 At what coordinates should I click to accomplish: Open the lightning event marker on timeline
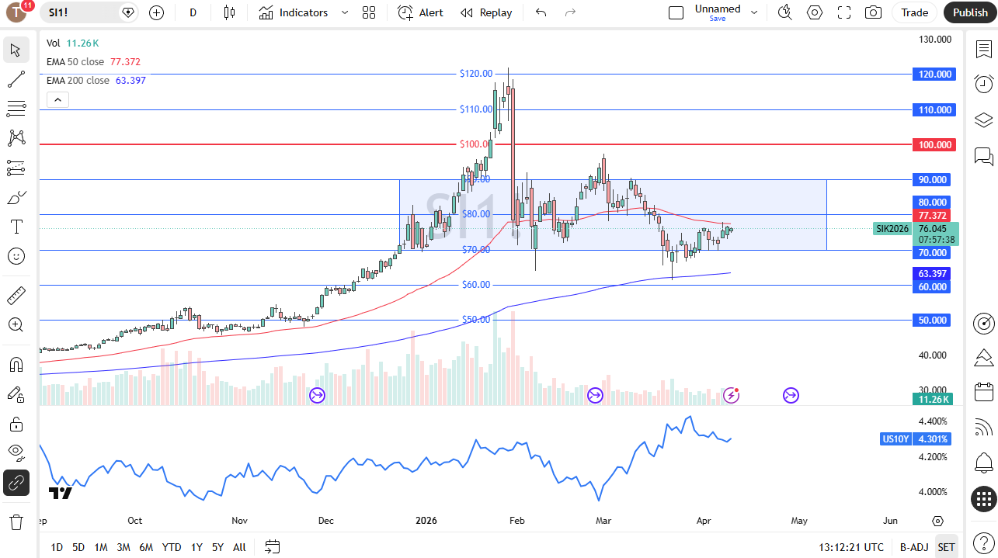pyautogui.click(x=731, y=396)
